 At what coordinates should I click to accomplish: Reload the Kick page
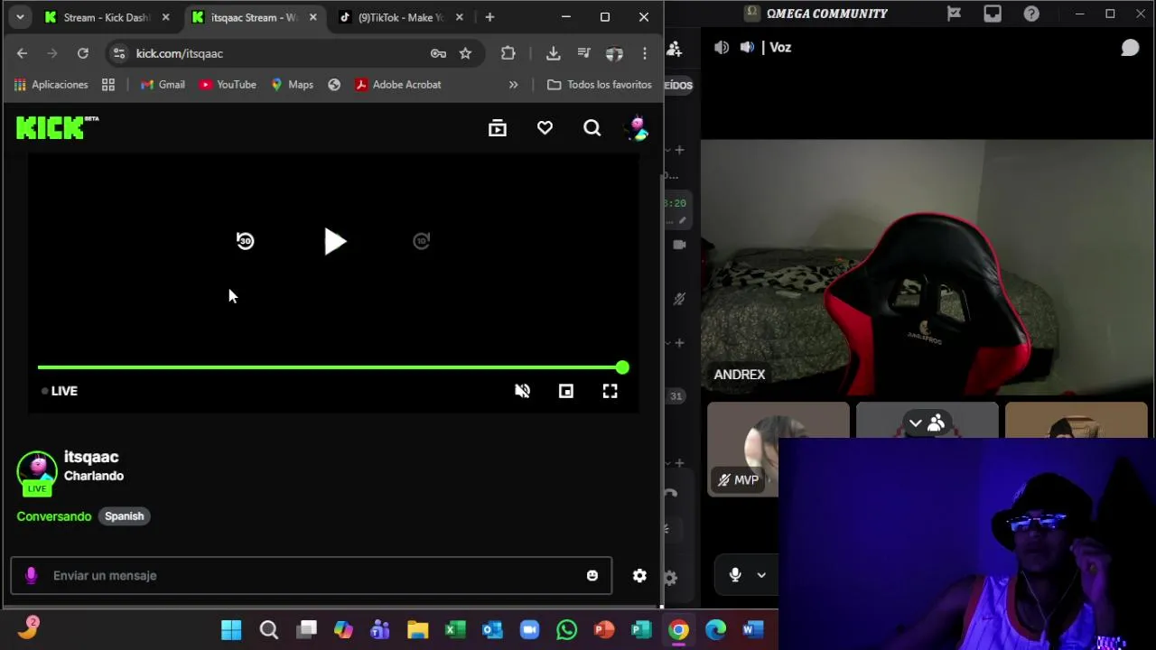(x=83, y=53)
